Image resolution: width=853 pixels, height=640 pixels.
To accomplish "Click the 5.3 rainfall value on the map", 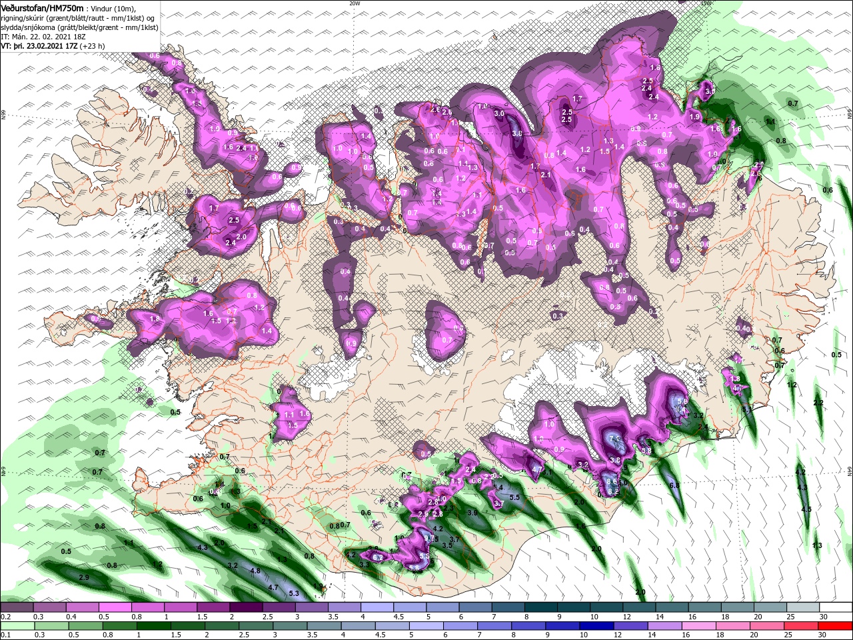I will [x=293, y=593].
